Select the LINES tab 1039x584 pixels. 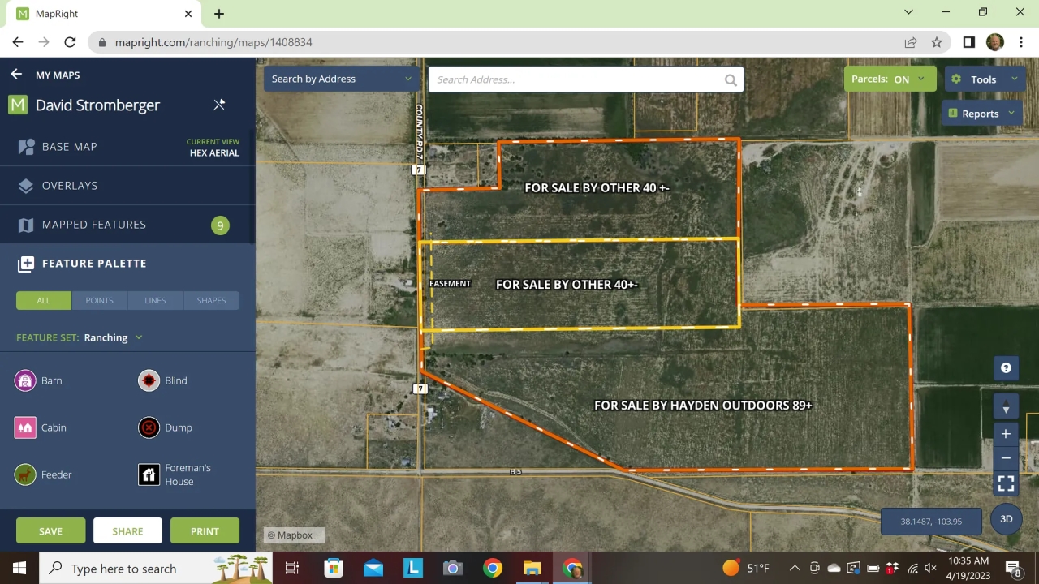click(155, 300)
